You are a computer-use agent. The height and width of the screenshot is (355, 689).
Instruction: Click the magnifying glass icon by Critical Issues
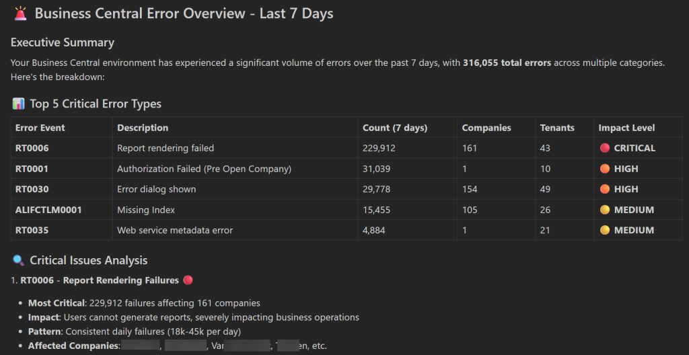18,260
